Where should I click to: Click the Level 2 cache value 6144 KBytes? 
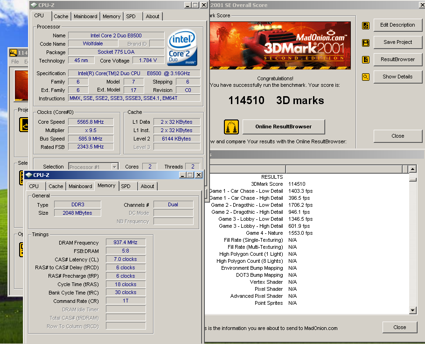point(176,139)
